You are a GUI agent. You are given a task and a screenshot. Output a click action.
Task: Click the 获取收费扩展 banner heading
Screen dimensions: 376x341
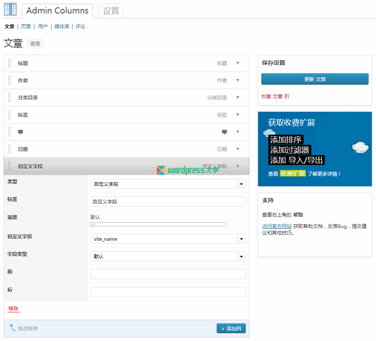pos(292,122)
